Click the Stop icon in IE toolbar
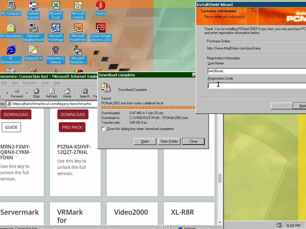 pos(36,93)
